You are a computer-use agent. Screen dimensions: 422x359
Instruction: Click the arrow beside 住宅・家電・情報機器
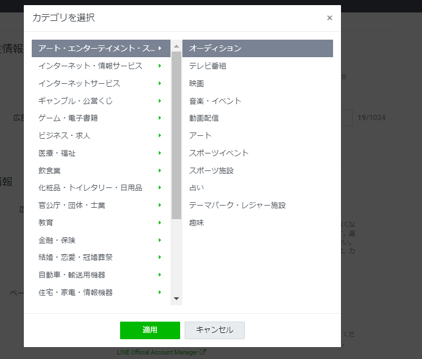tap(160, 292)
